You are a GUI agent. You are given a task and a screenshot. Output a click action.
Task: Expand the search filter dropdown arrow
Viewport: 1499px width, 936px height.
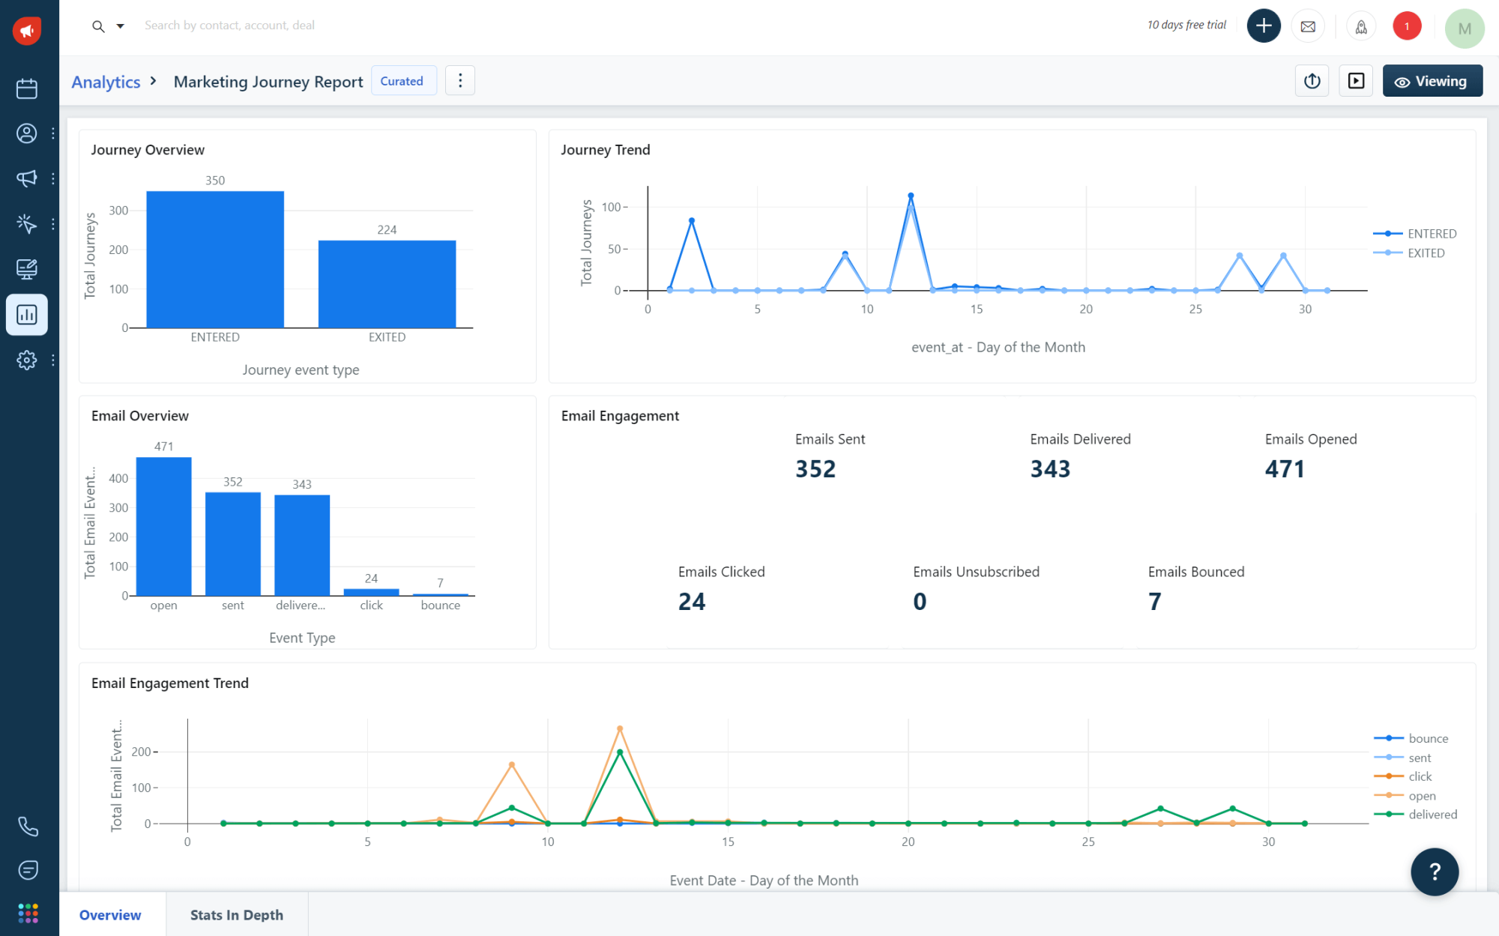[x=120, y=25]
